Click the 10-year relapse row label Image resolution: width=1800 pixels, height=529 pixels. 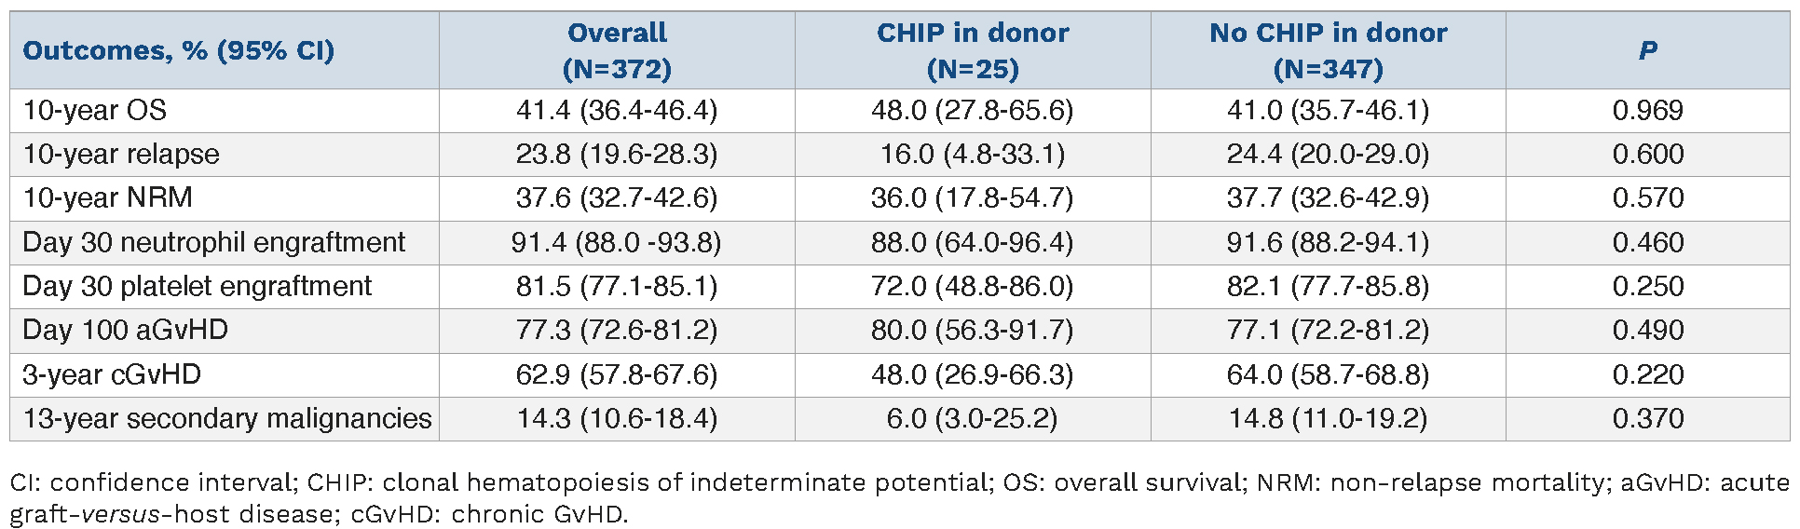121,154
